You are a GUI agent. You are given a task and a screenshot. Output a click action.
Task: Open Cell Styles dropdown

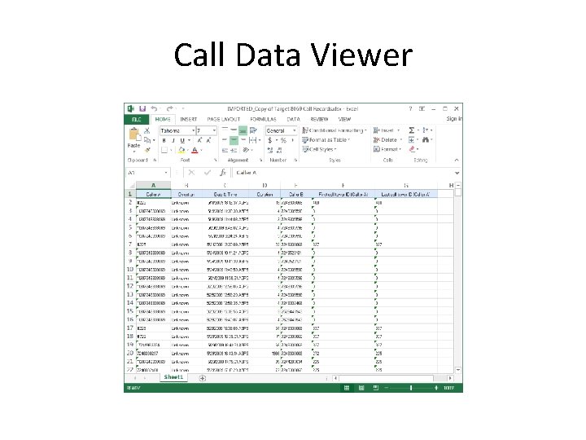319,149
